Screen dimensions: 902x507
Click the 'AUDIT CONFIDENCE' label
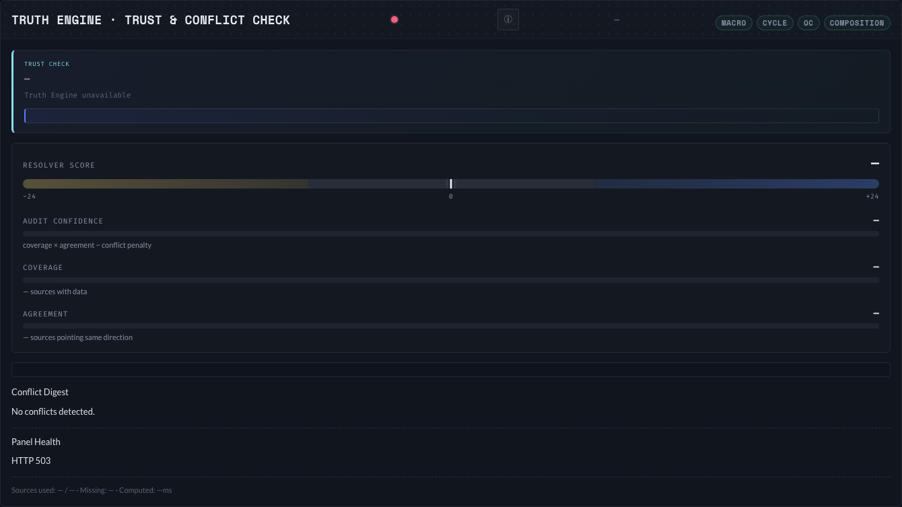63,221
